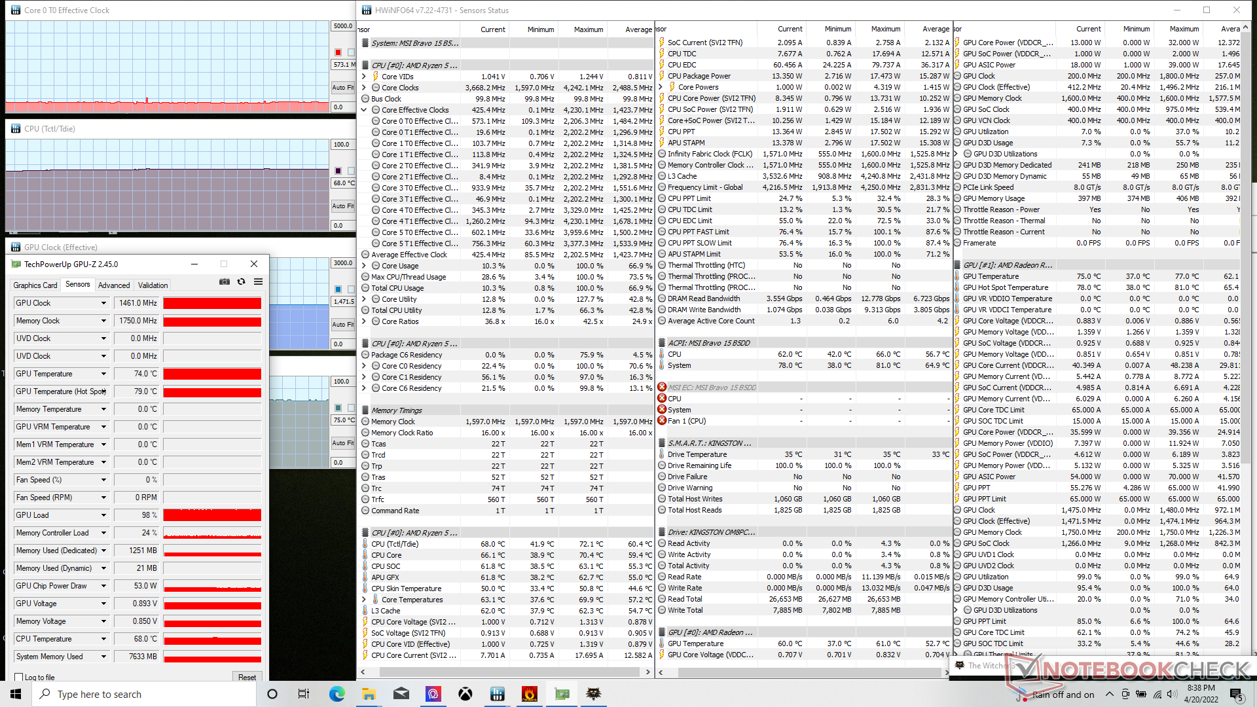Click the lightning icon beside CPU PPT row
The height and width of the screenshot is (707, 1257).
(x=662, y=132)
